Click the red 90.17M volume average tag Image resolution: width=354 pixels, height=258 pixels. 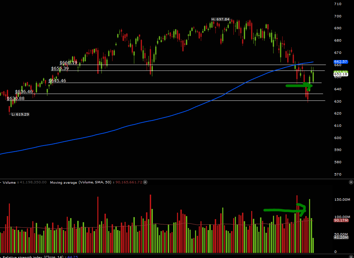click(341, 221)
